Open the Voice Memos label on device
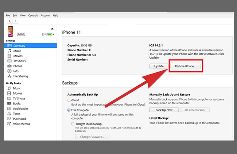 pyautogui.click(x=22, y=124)
